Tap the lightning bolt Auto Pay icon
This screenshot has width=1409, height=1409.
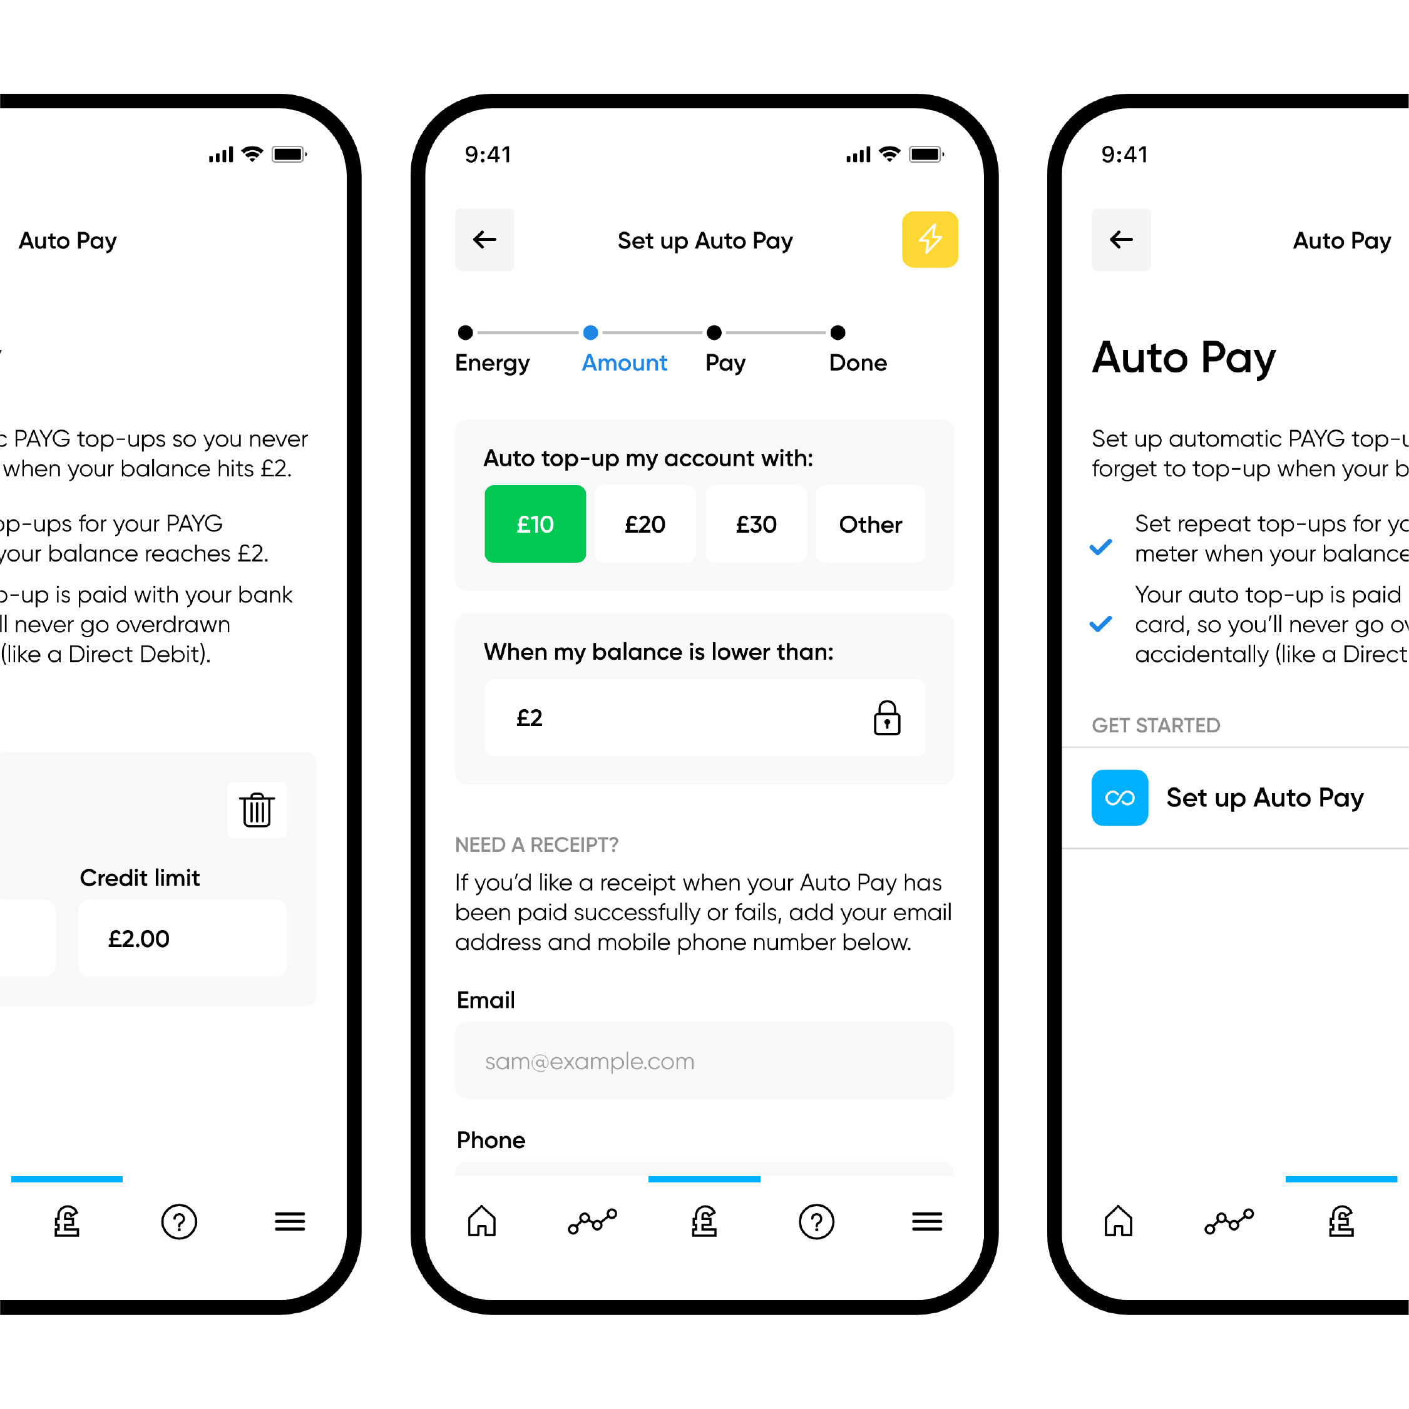pyautogui.click(x=929, y=243)
